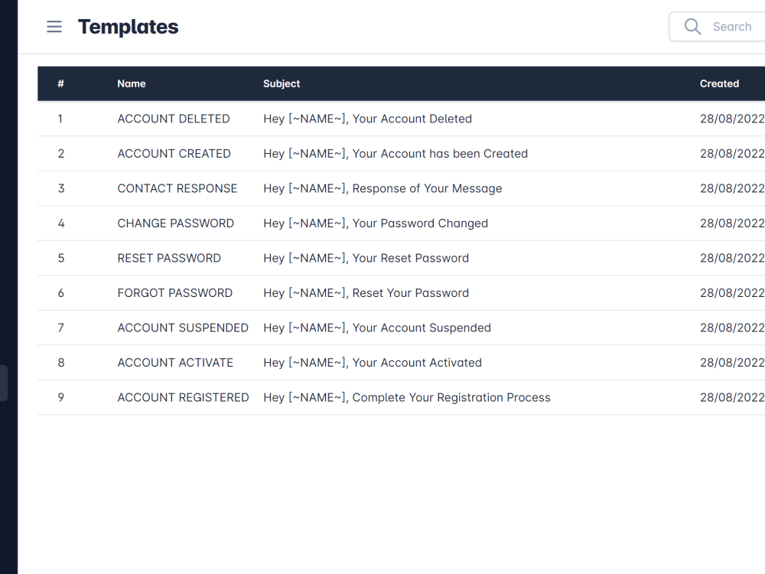Open the ACCOUNT ACTIVATE template
The image size is (765, 574).
click(174, 362)
